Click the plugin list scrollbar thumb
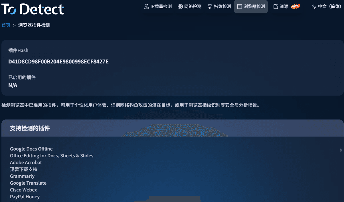 341,149
